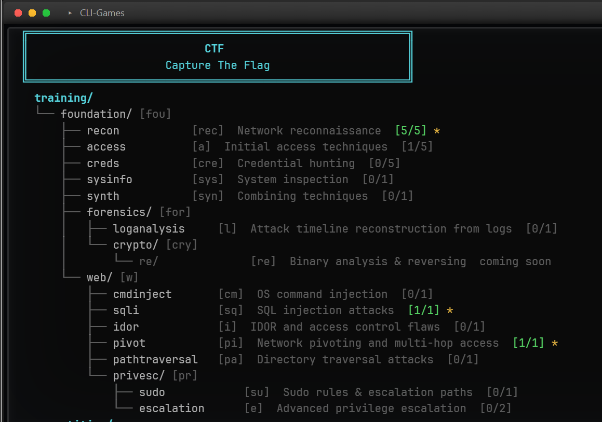Open the sqli SQL injection module
Image resolution: width=602 pixels, height=422 pixels.
[x=126, y=310]
